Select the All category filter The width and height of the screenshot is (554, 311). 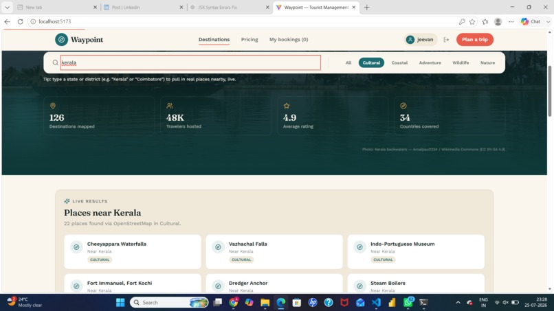[348, 63]
